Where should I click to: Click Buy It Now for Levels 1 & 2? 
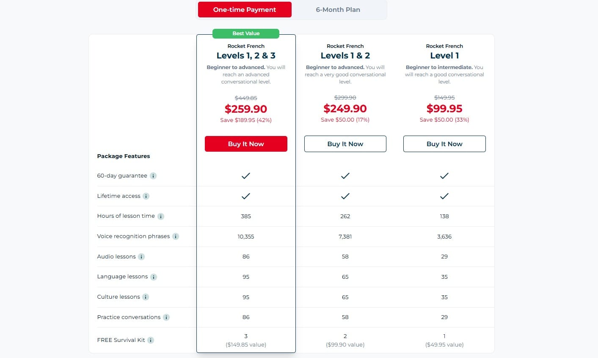(x=345, y=144)
